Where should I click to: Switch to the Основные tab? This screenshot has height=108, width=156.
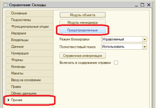(x=29, y=13)
